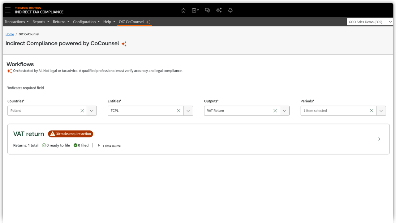
Task: Click the 0 ready to file text
Action: pyautogui.click(x=58, y=145)
